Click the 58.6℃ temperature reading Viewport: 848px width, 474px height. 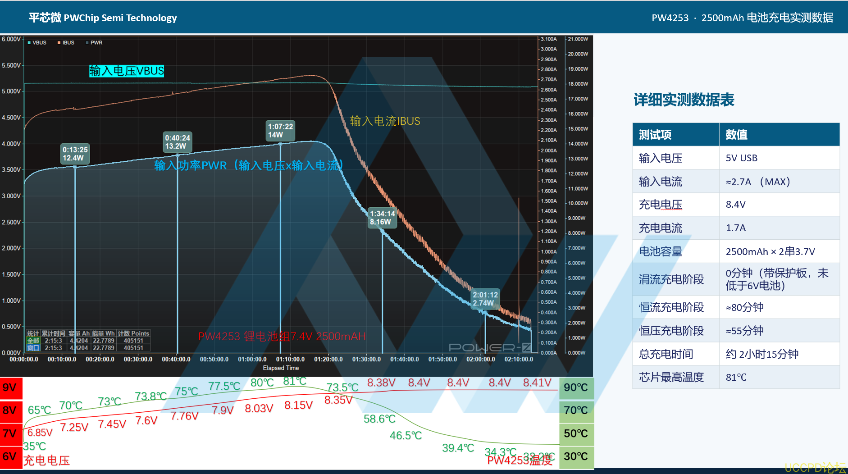(380, 419)
